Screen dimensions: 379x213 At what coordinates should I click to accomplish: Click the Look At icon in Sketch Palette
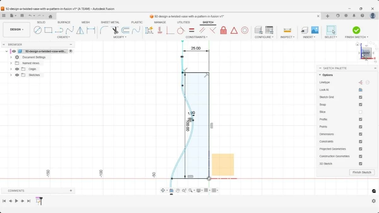pos(361,90)
